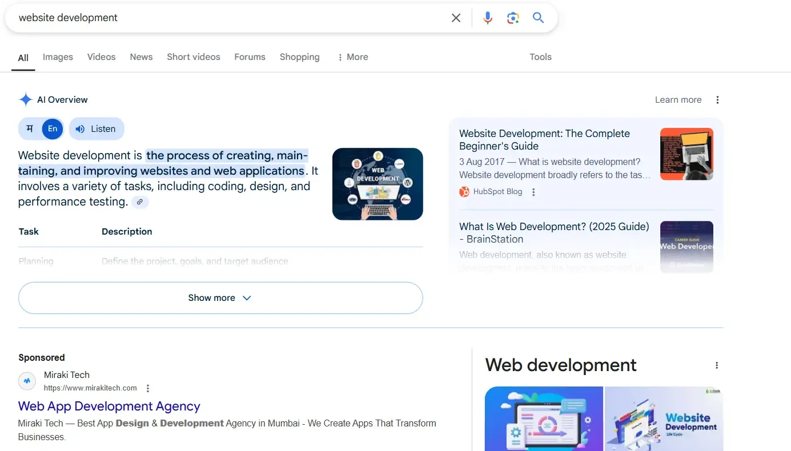Click the link icon after the AI Overview text
Image resolution: width=791 pixels, height=451 pixels.
click(140, 202)
